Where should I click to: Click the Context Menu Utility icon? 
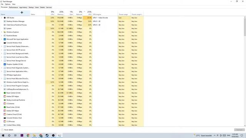click(5, 125)
